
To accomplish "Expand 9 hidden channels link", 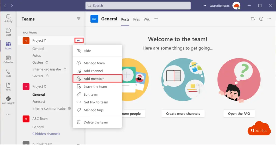I will (46, 134).
